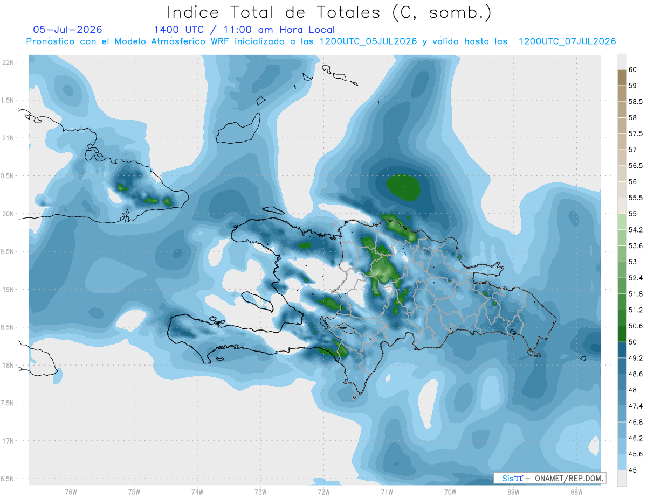
Task: Click the dark green swatch between 50 and 50.6
Action: click(x=622, y=334)
